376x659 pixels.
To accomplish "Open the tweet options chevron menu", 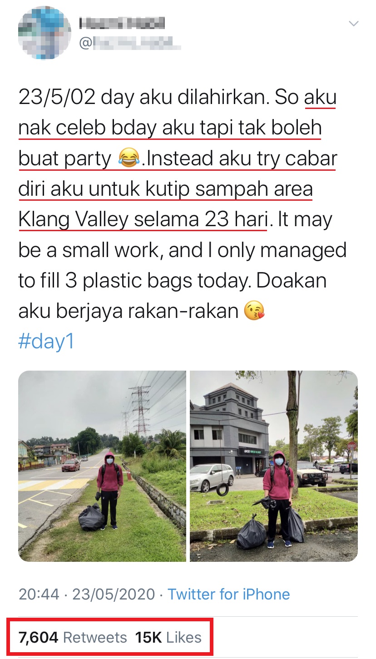I will pyautogui.click(x=353, y=23).
